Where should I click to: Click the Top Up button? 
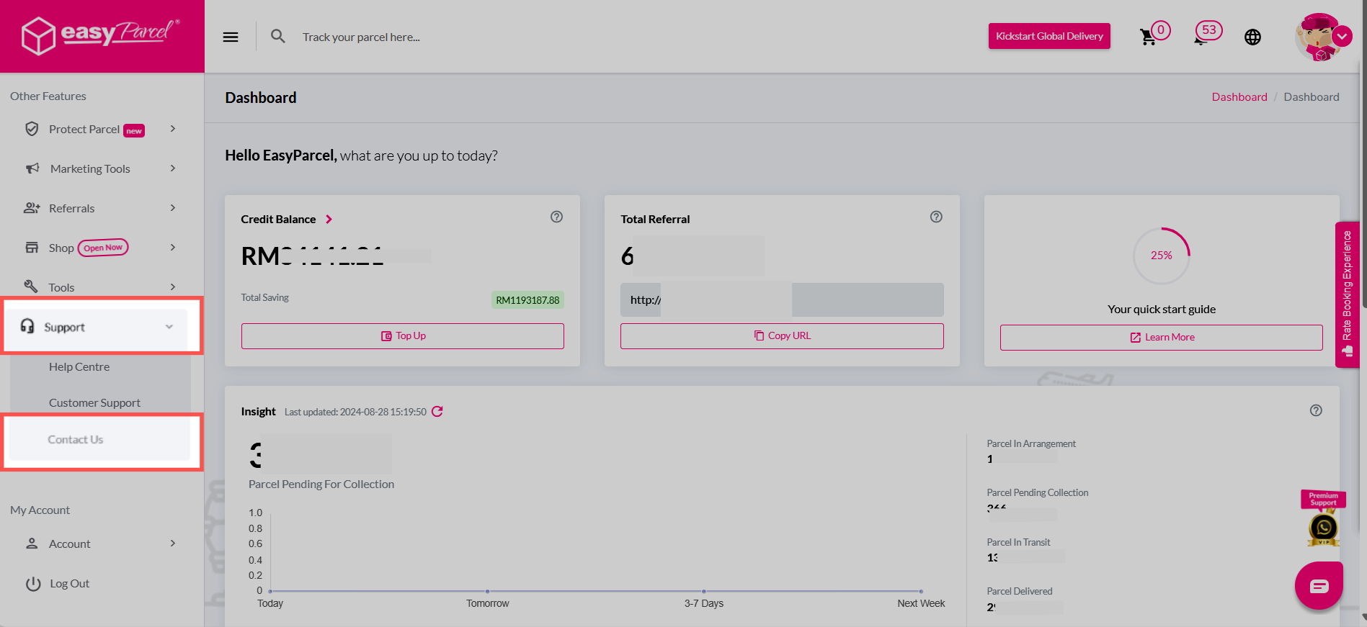pyautogui.click(x=403, y=336)
